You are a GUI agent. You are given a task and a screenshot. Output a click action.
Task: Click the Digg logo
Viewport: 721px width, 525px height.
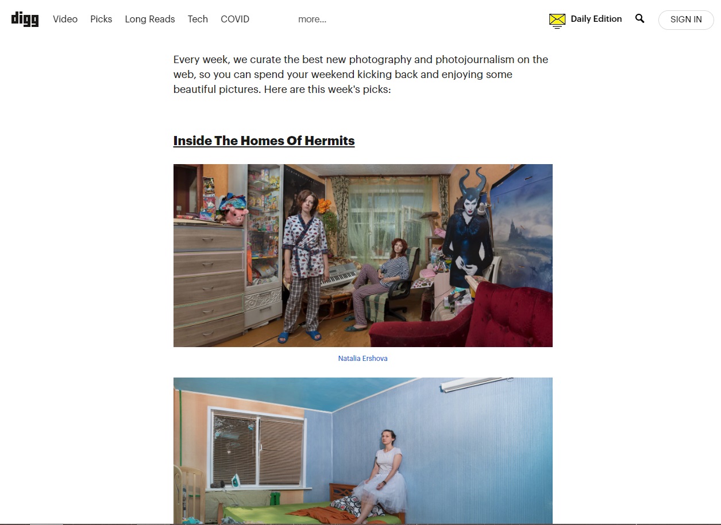25,19
